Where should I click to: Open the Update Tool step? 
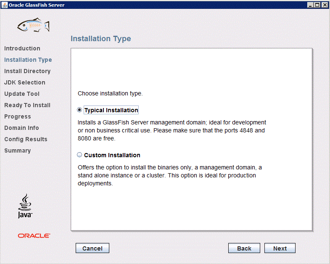point(22,94)
